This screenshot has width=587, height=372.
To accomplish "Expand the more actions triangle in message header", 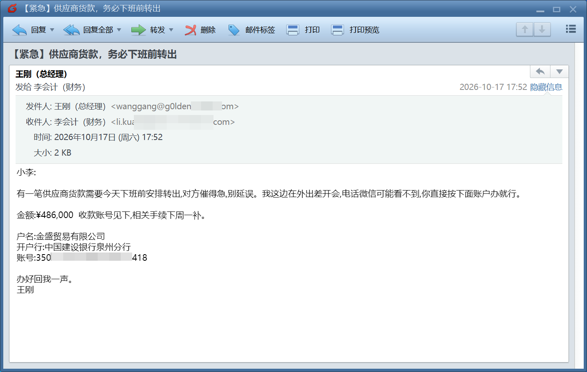I will tap(559, 71).
